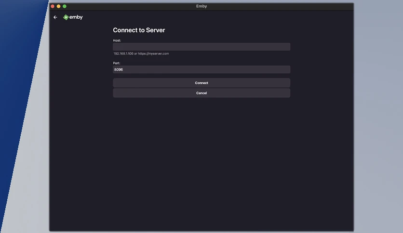Click the Port: label

pos(117,63)
